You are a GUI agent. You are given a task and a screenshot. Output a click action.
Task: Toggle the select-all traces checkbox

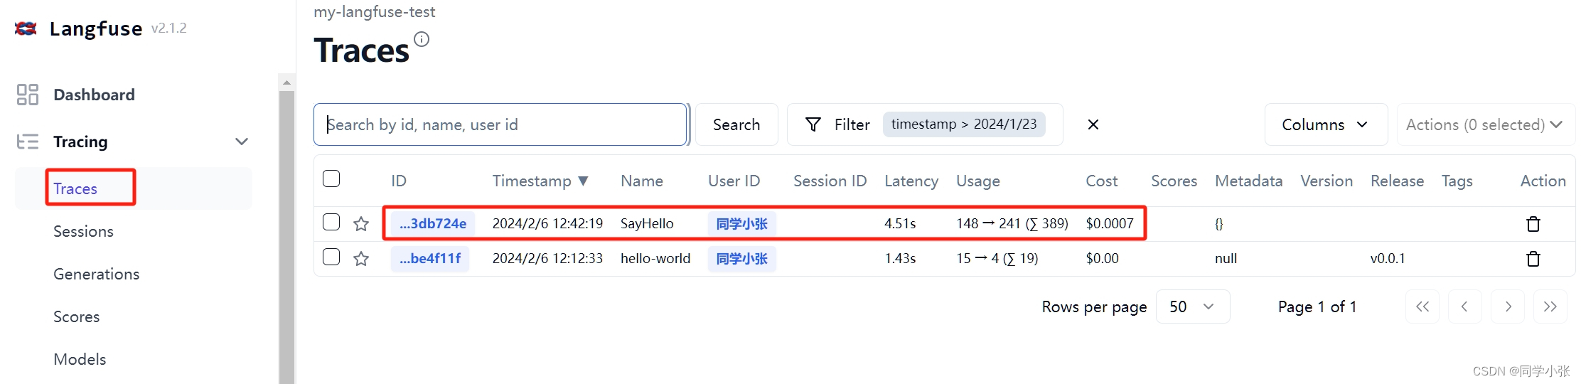tap(331, 178)
